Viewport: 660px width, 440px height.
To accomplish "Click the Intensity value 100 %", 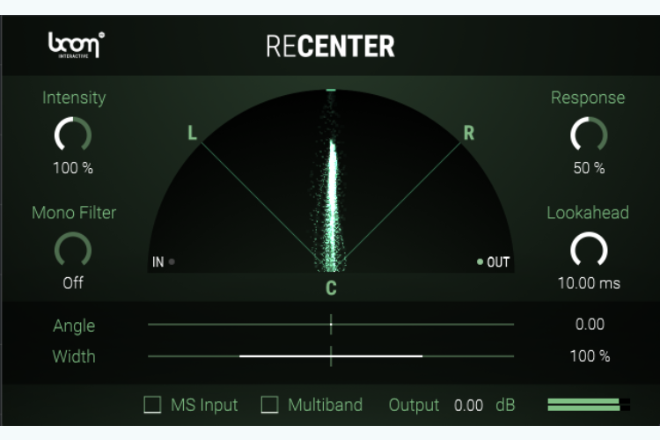I will coord(73,168).
